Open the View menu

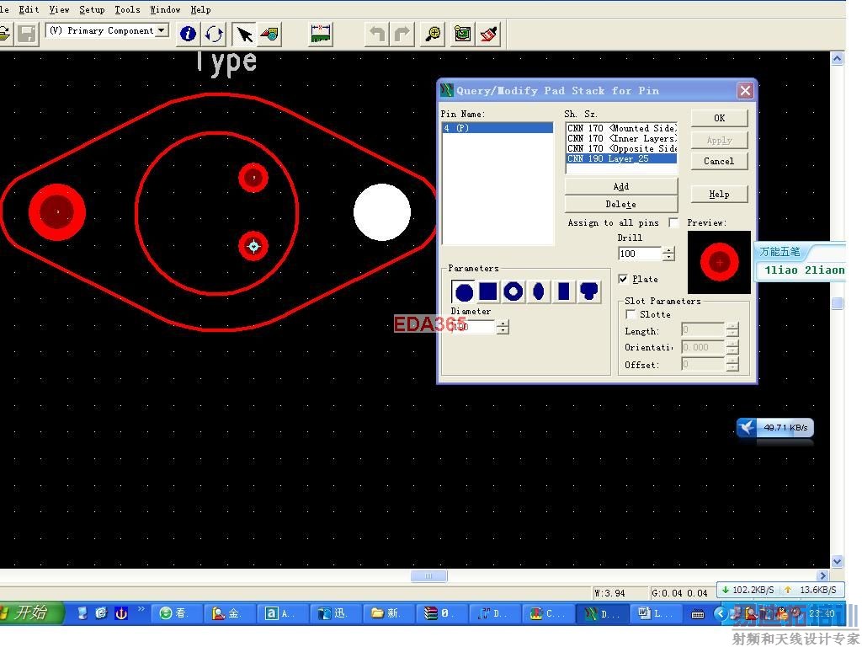point(60,9)
